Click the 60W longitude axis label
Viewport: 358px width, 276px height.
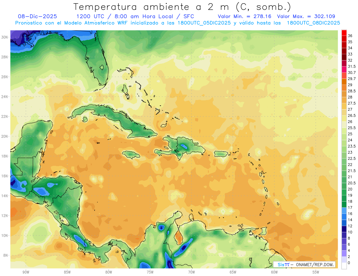tap(274, 272)
